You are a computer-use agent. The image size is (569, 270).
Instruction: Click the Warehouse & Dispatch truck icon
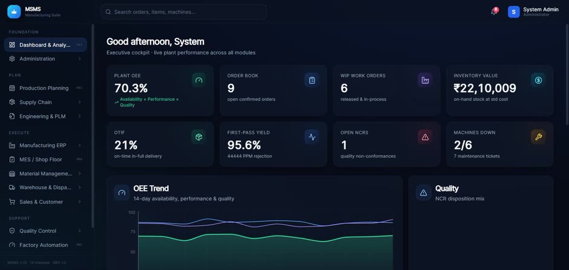12,188
